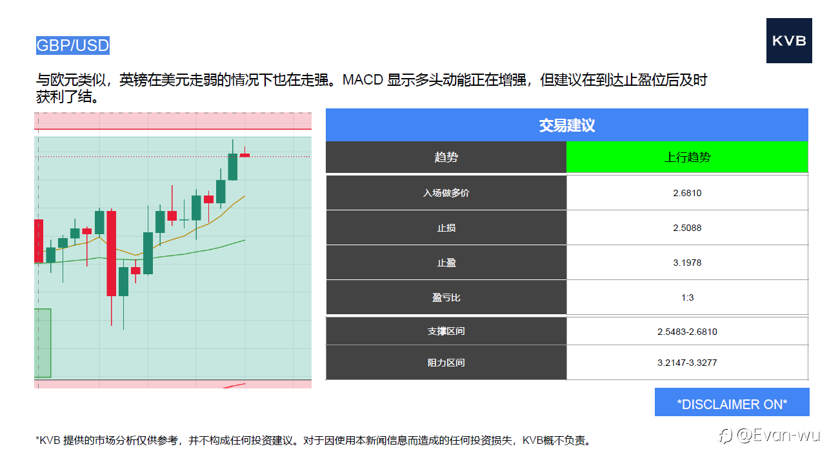Click the 止损 label cell
Screen dimensions: 829x462
(x=446, y=228)
